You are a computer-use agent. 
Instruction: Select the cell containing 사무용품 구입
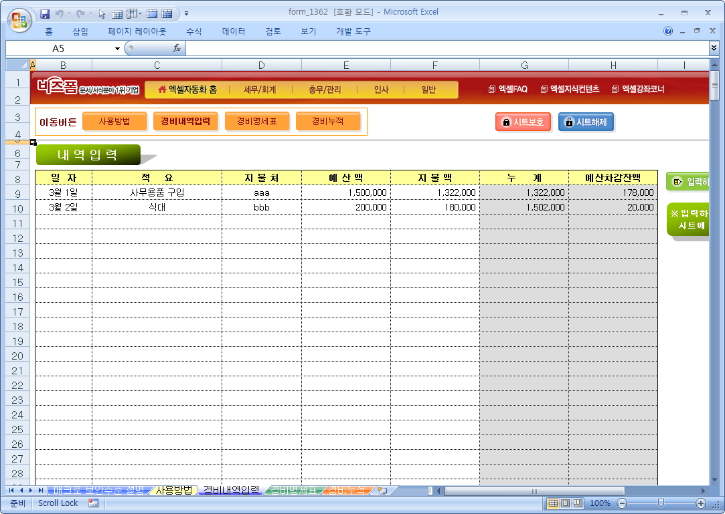tap(157, 192)
